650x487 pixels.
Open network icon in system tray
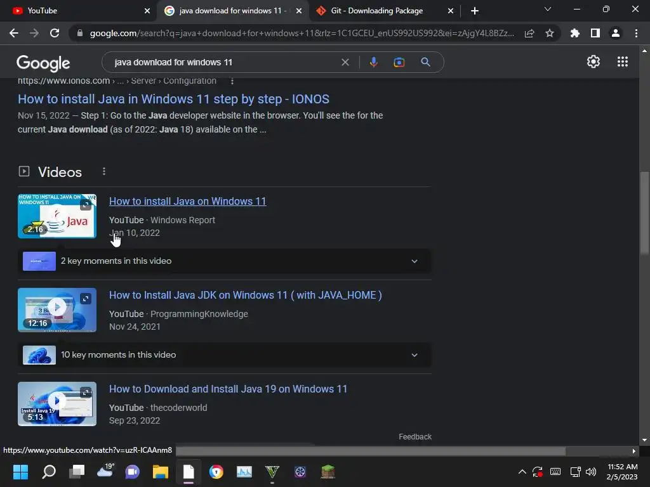pyautogui.click(x=575, y=472)
